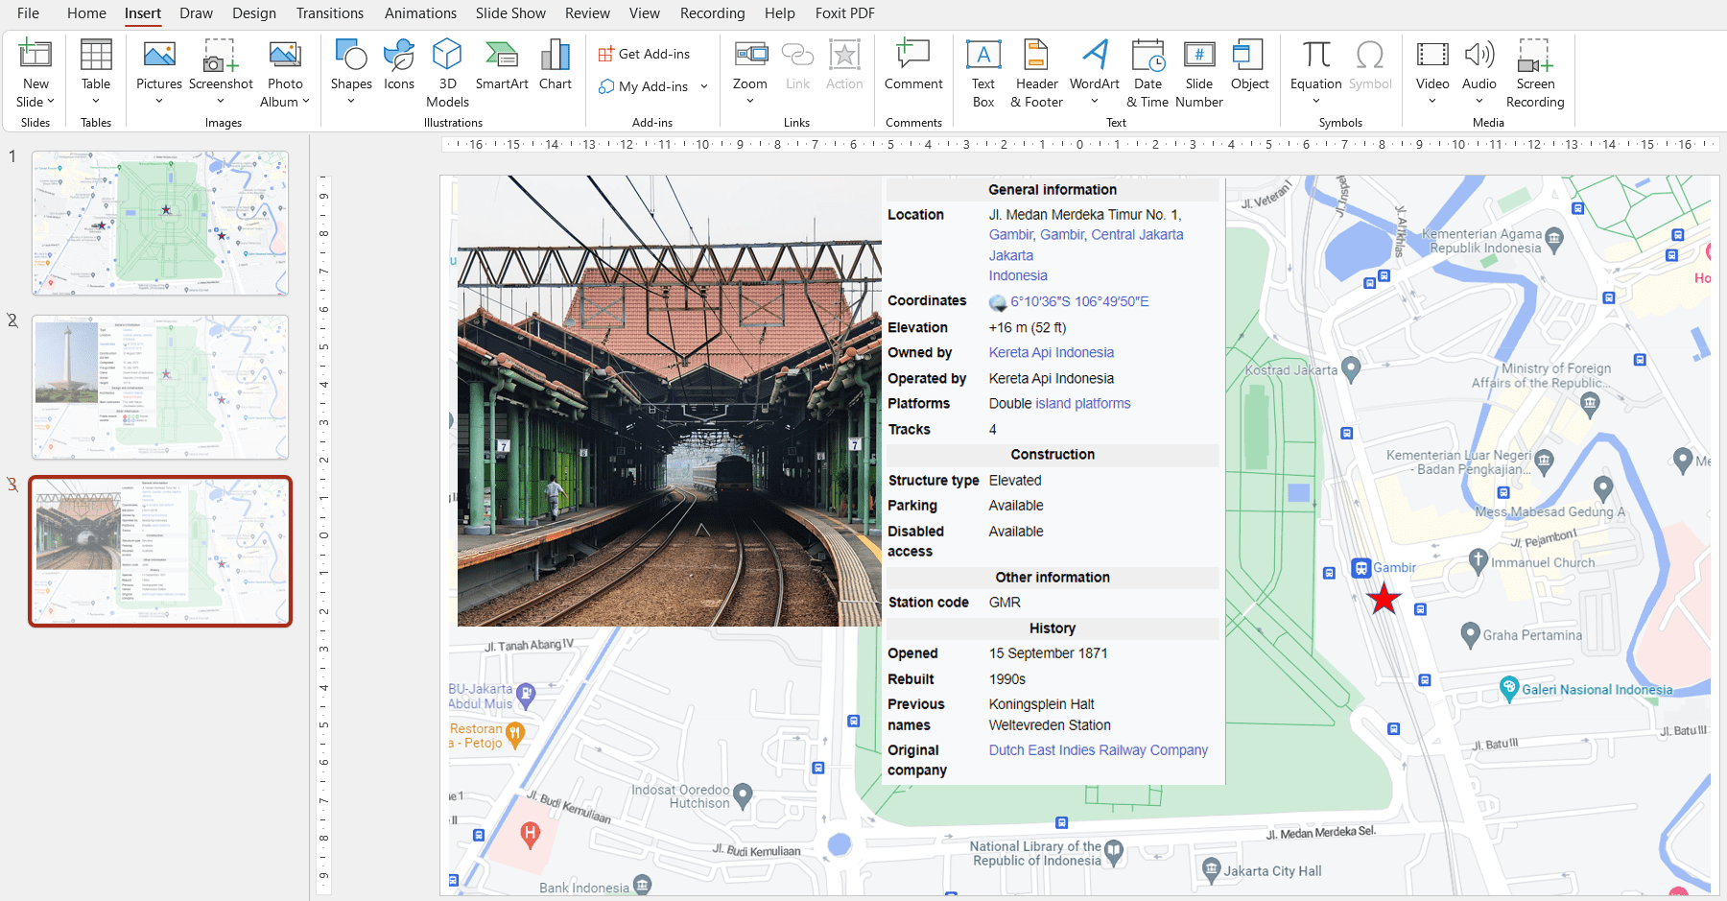Click the "Weltevreden Station" text
This screenshot has height=901, width=1727.
click(1050, 725)
